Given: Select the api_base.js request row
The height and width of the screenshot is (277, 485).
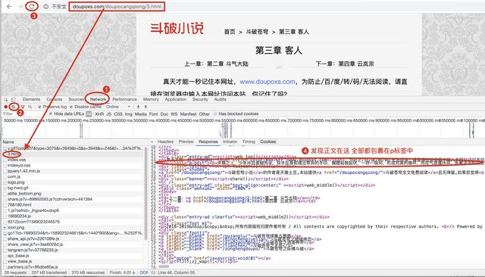Looking at the screenshot, I should click(x=74, y=256).
